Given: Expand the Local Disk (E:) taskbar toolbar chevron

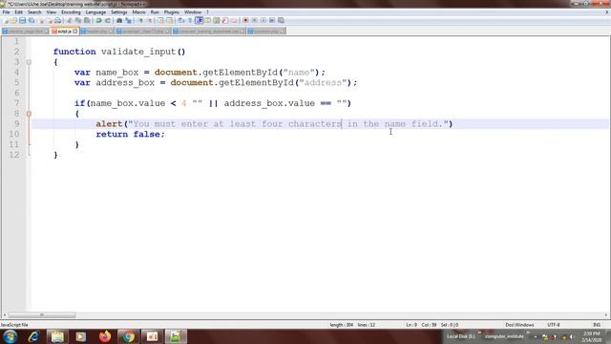Looking at the screenshot, I should coord(479,333).
